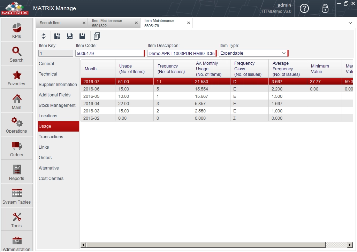This screenshot has height=252, width=357.
Task: Expand the tab list chevron at right
Action: click(x=350, y=23)
